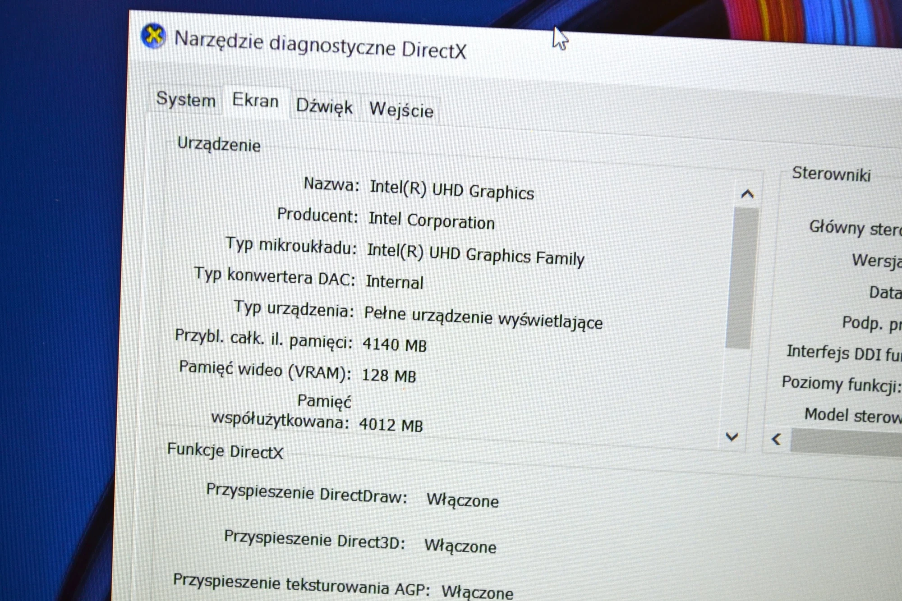The height and width of the screenshot is (601, 902).
Task: Click the Typ mikroukładu label
Action: click(x=291, y=246)
